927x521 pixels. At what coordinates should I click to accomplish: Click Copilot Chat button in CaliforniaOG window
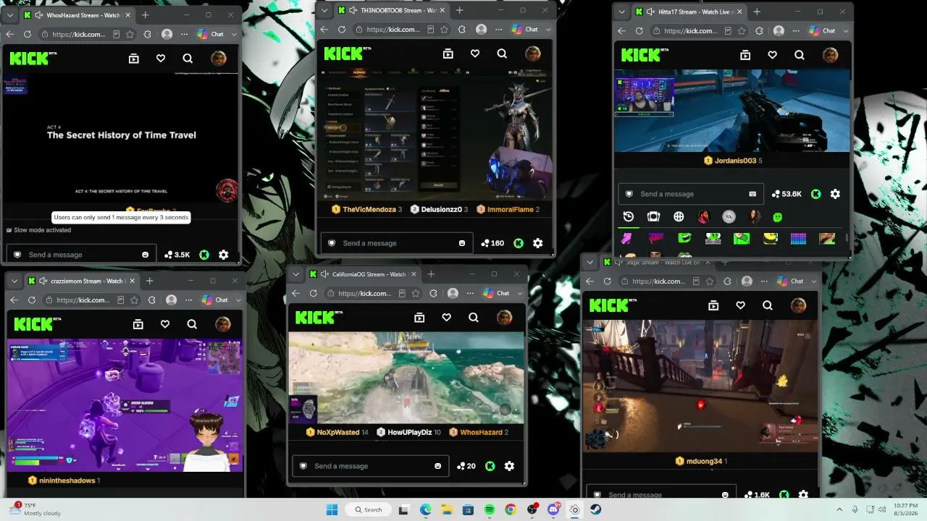click(497, 293)
